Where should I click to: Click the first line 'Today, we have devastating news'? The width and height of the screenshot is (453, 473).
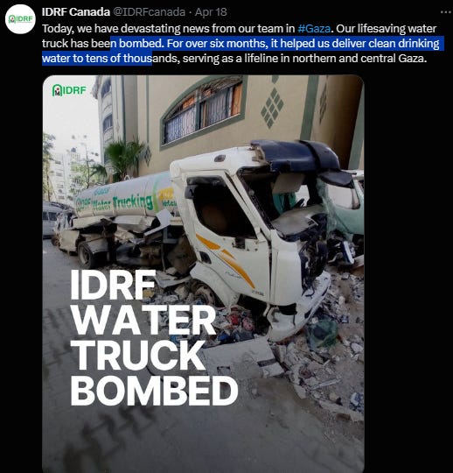coord(169,29)
